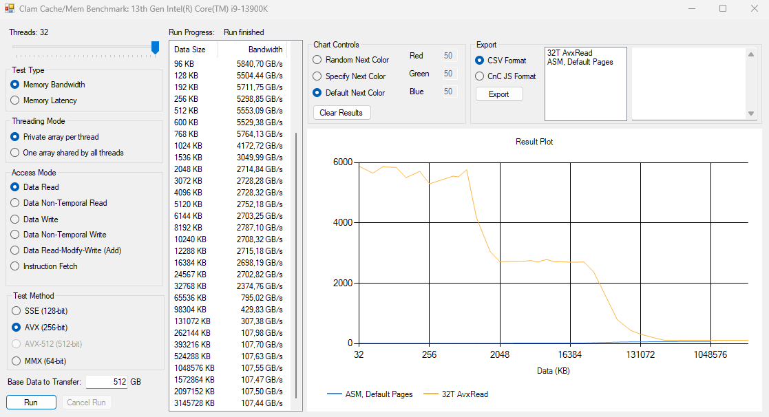
Task: Click the Green color value field
Action: click(450, 74)
